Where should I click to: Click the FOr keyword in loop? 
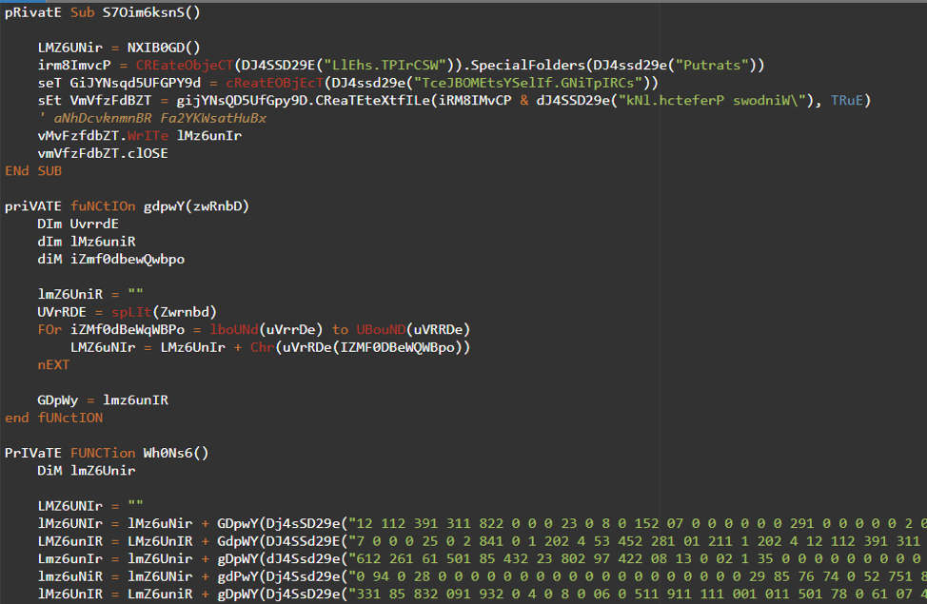coord(49,330)
